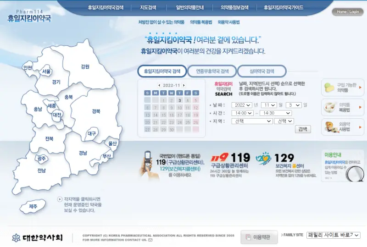Screen dimensions: 367x247
Task: Click the mail envelope contact icon
Action: tap(150, 240)
